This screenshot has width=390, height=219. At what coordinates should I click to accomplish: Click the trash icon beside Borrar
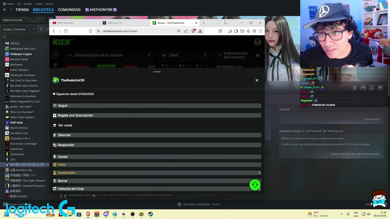(x=55, y=181)
